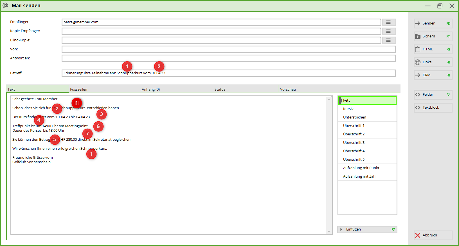Open the Empfänger list menu button
The height and width of the screenshot is (246, 459).
pos(388,22)
